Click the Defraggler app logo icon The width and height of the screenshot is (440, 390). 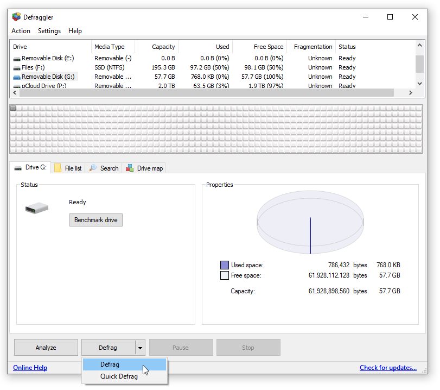(16, 17)
